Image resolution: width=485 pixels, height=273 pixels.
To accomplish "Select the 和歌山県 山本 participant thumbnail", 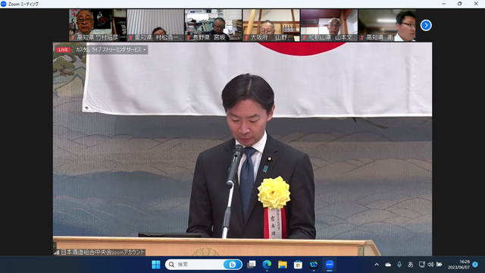I will (x=329, y=25).
